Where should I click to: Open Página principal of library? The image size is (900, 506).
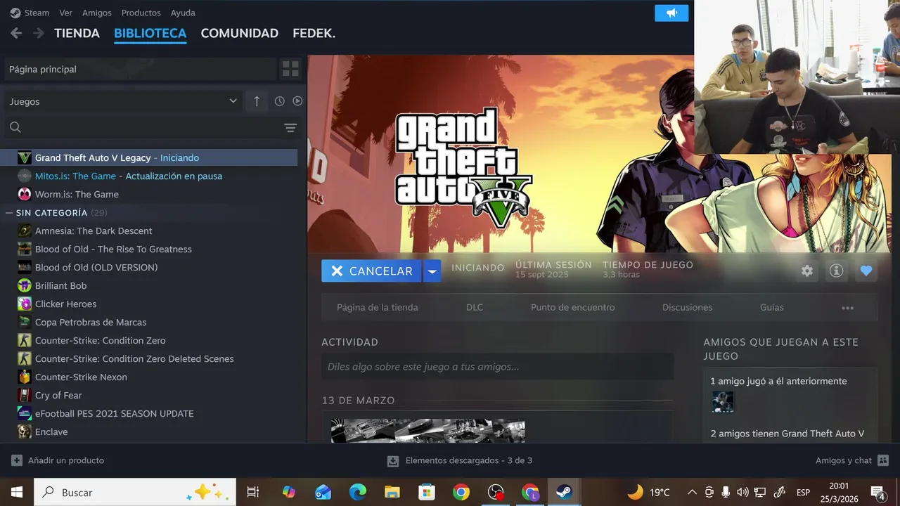[141, 69]
